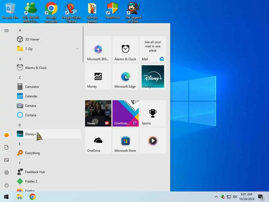Open Google Chrome from the taskbar
Screen dimensions: 269x202
click(33, 197)
